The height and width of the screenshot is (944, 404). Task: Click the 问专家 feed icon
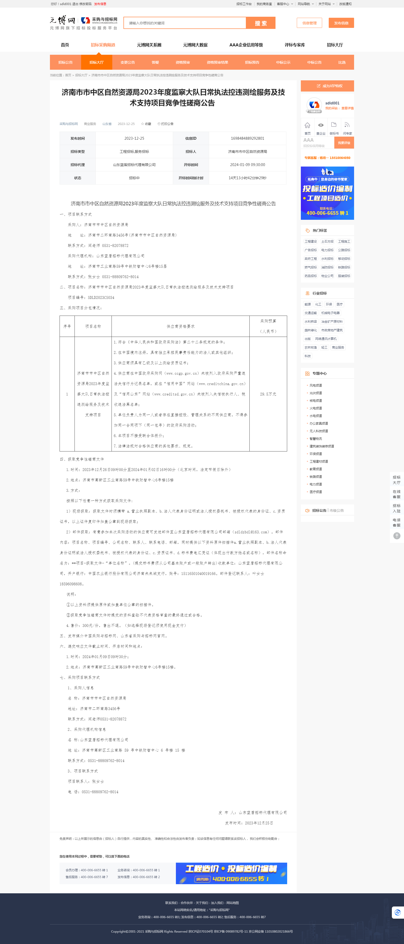[347, 125]
